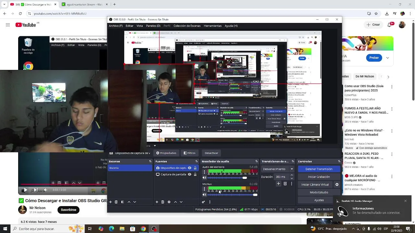Undock the Controles panel
This screenshot has height=233, width=415.
(x=339, y=161)
